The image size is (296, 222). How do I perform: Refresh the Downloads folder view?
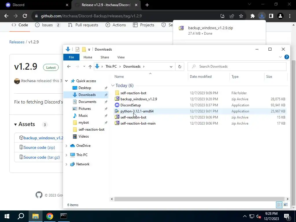180,66
